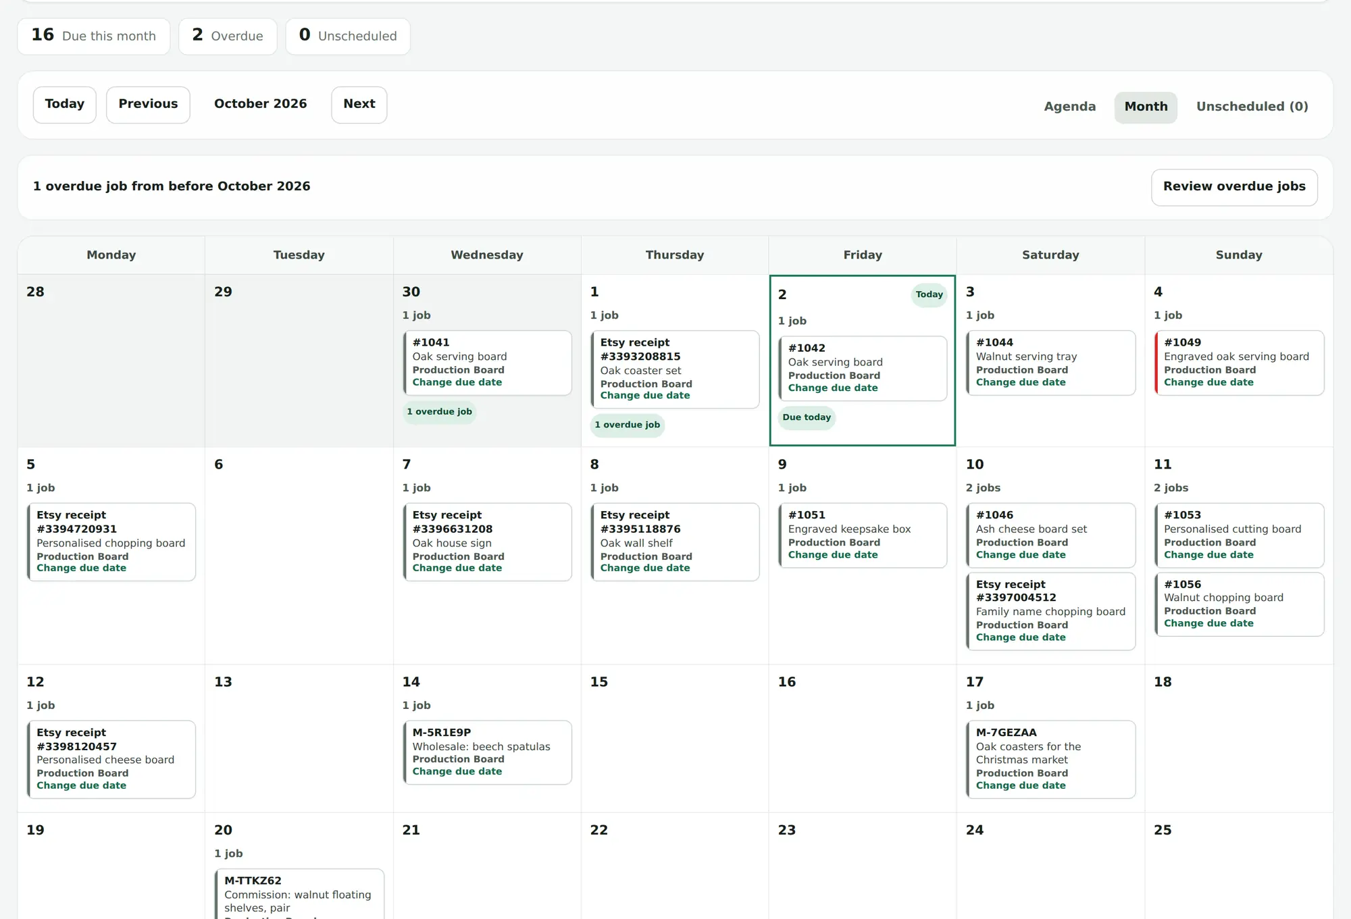The image size is (1351, 919).
Task: Change due date for job #1049
Action: (x=1208, y=382)
